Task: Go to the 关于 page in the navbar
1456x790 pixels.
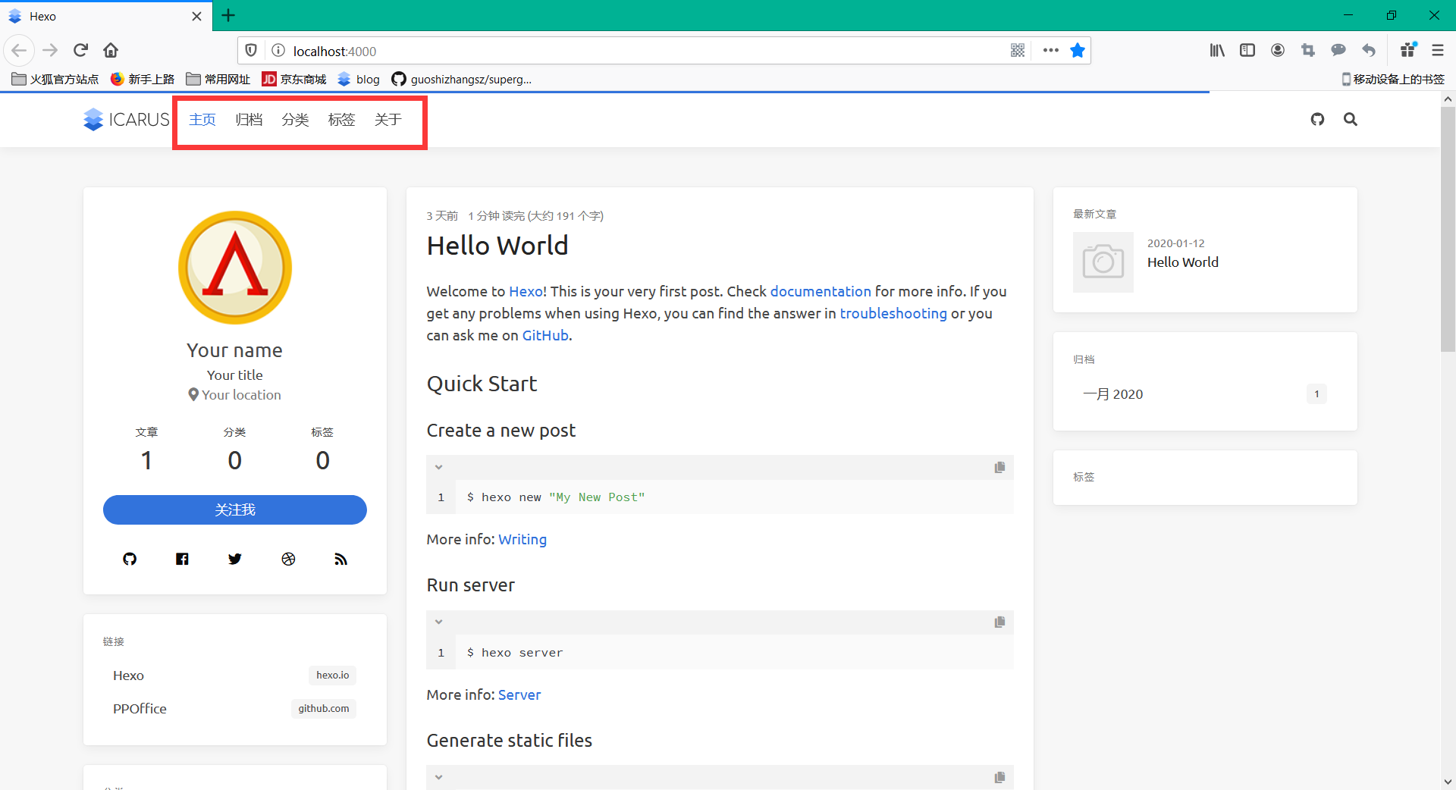Action: point(388,120)
